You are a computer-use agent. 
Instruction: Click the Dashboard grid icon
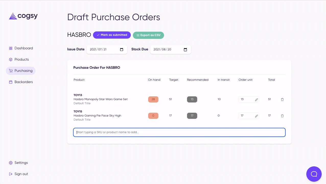pyautogui.click(x=11, y=48)
